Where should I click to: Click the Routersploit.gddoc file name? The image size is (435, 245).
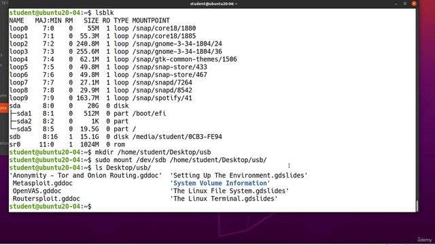pos(46,199)
